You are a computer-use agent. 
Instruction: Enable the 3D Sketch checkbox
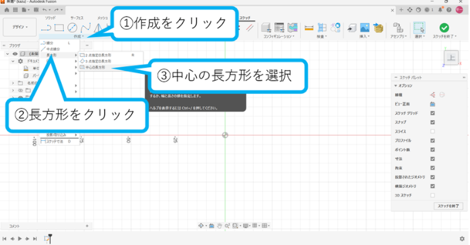coord(432,195)
